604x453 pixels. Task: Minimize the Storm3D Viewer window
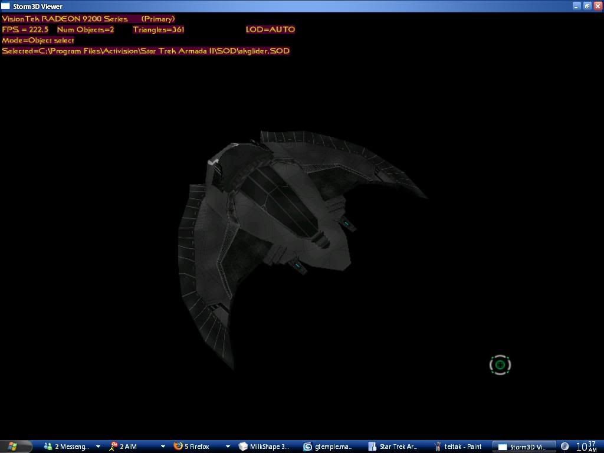577,6
